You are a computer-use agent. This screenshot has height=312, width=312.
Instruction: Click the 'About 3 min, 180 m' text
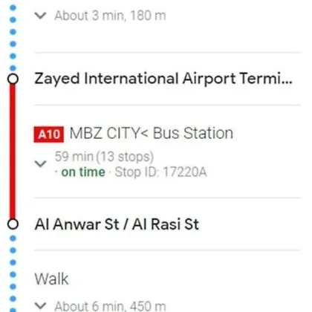110,16
